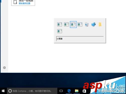This screenshot has height=94, width=126.
Task: Open Task View on the taskbar
Action: (61, 91)
